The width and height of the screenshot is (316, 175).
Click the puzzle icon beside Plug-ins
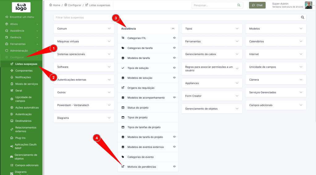point(12,138)
